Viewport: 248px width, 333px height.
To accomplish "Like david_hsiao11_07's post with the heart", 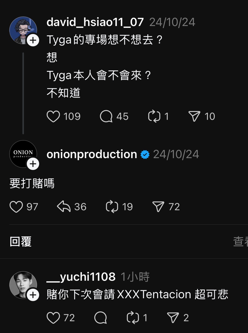I will point(53,116).
